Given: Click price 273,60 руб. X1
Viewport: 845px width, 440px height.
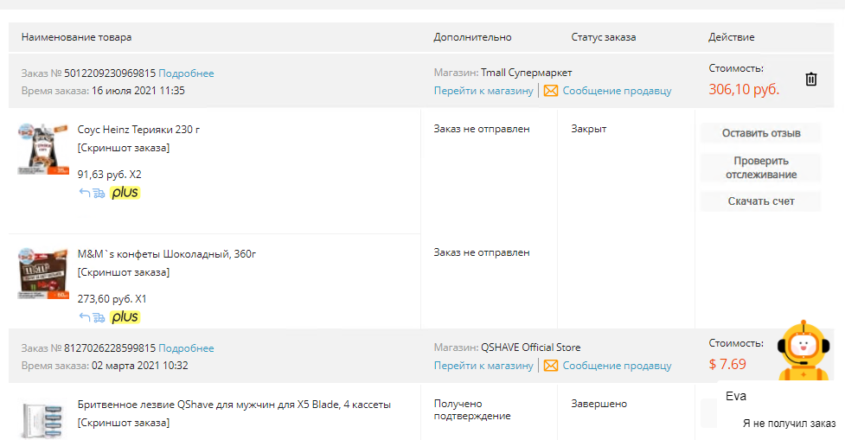Looking at the screenshot, I should click(x=112, y=299).
